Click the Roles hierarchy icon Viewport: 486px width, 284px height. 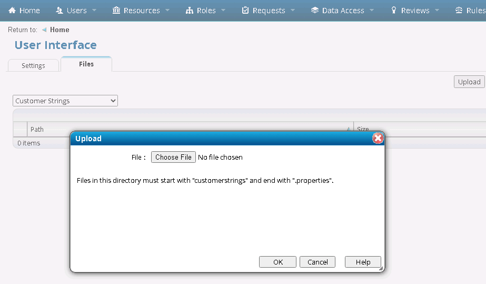[x=190, y=11]
